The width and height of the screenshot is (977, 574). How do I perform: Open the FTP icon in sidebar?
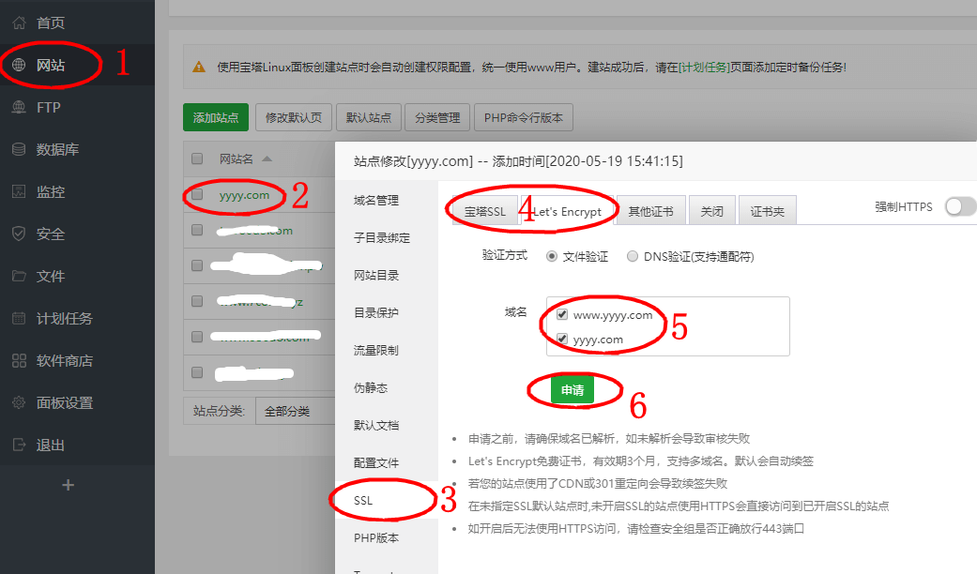20,107
